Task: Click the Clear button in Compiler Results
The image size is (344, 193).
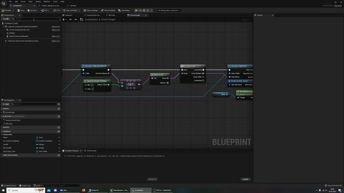Action: [x=246, y=179]
